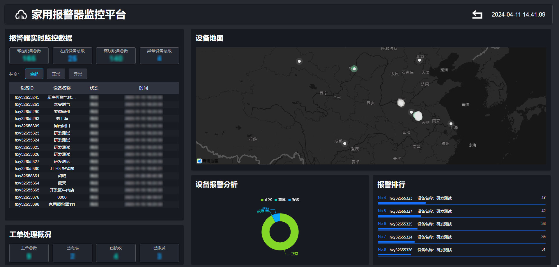Click the large white marker near Hefei
The width and height of the screenshot is (559, 267).
point(418,116)
